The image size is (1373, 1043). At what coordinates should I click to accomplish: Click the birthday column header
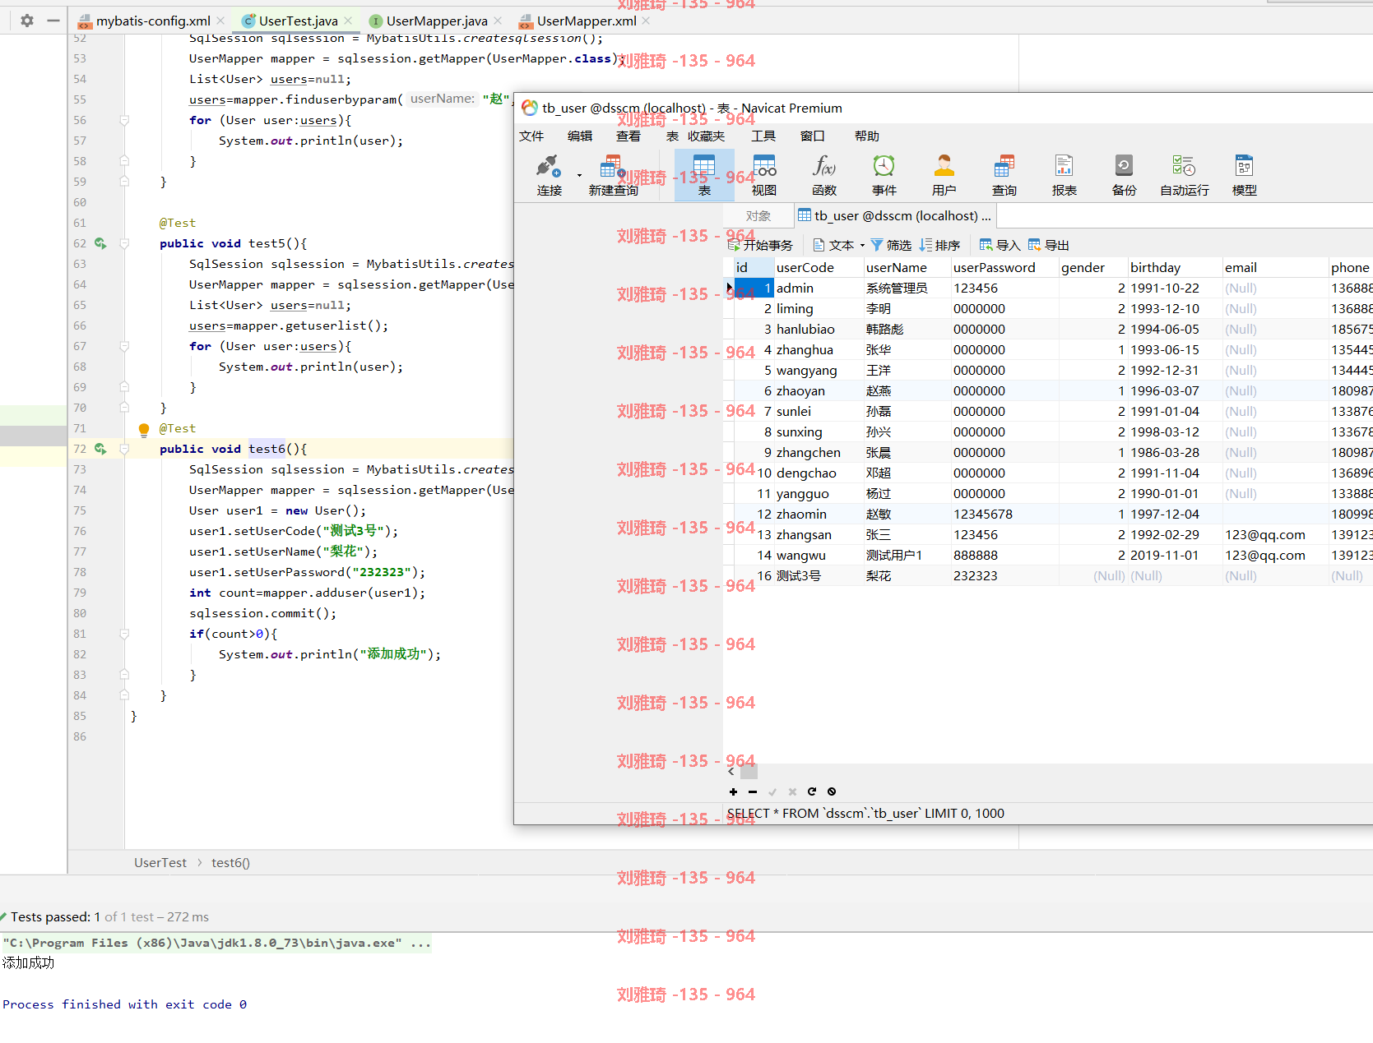1175,267
